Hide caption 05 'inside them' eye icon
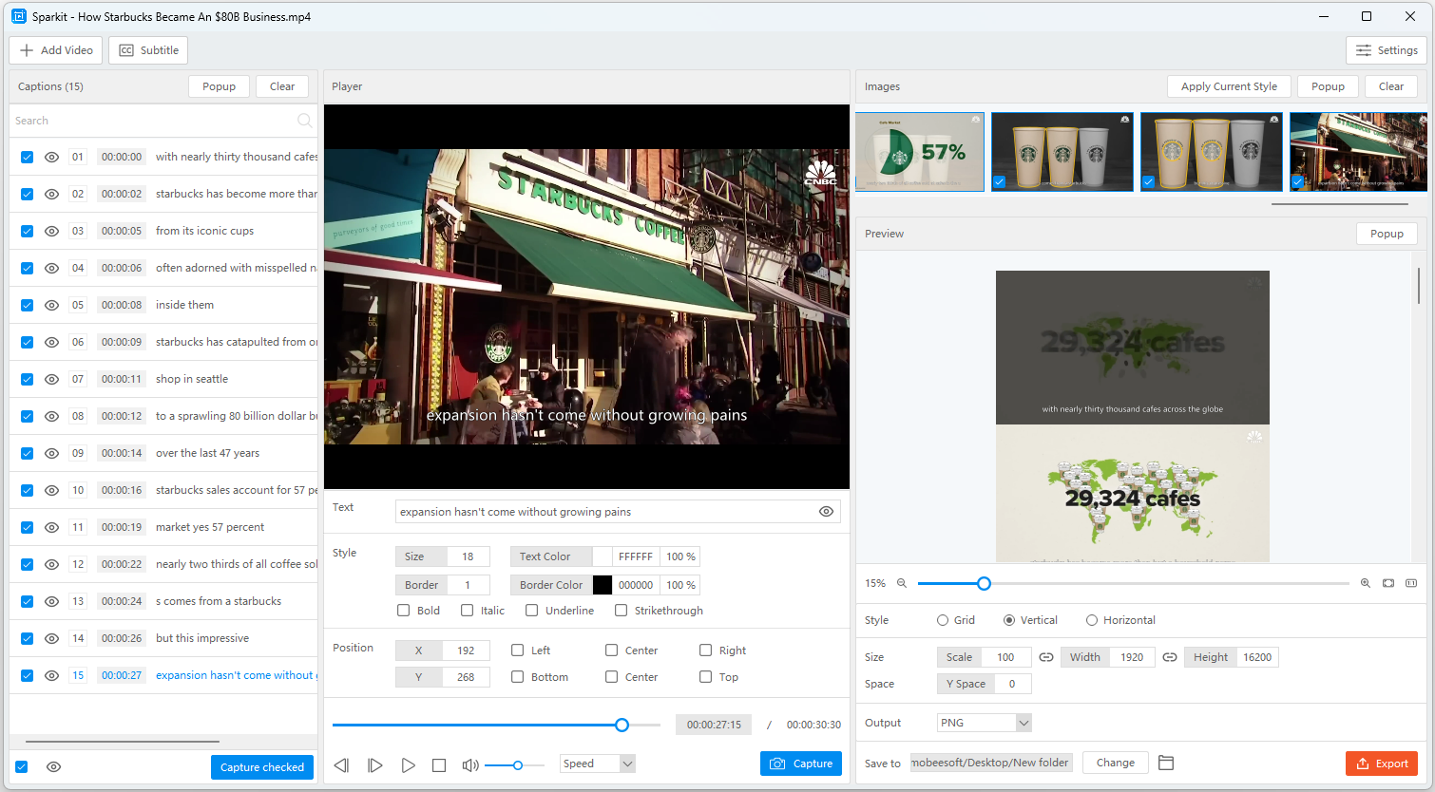 click(52, 306)
